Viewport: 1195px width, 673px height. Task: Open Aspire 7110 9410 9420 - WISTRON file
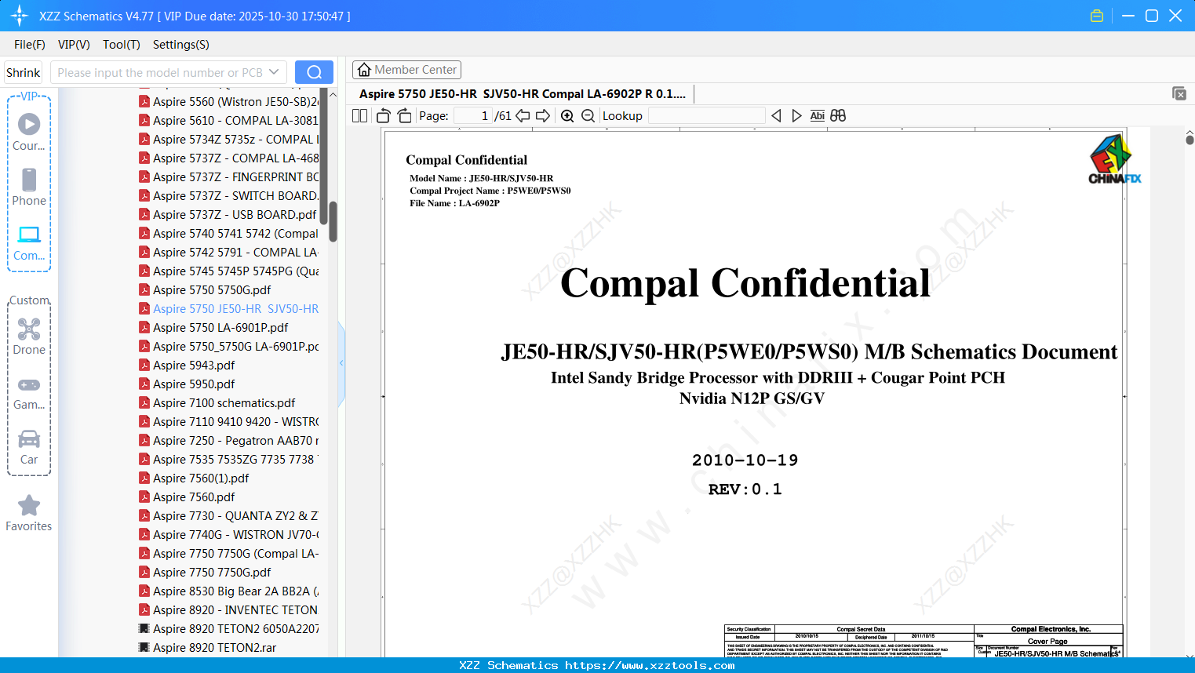coord(229,422)
